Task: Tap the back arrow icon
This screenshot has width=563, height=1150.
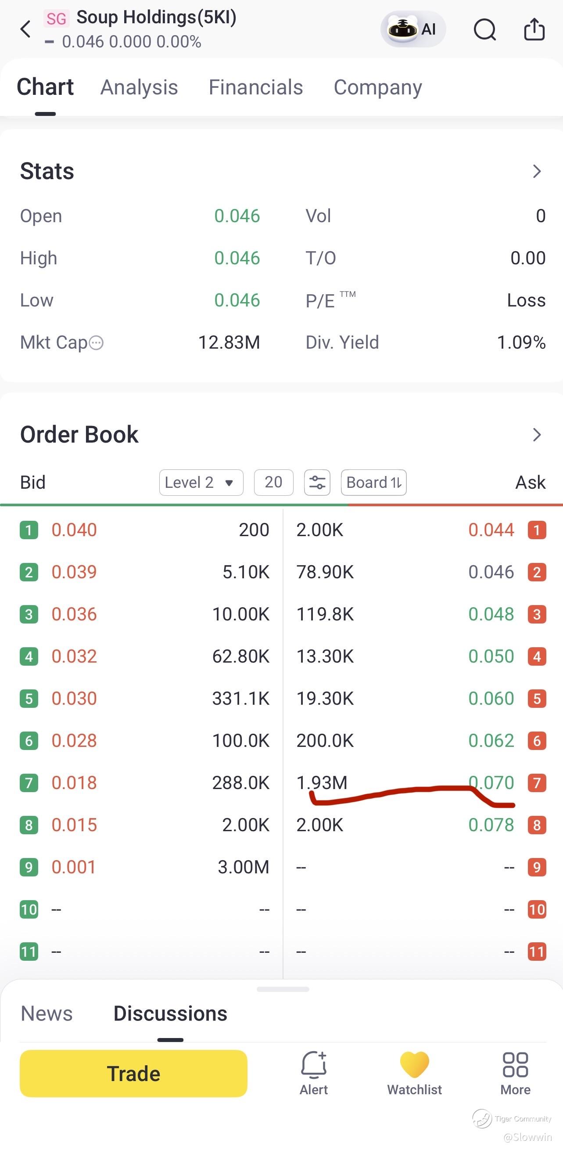Action: (25, 29)
